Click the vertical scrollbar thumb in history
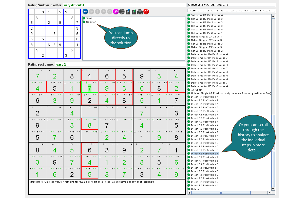 [x=273, y=151]
